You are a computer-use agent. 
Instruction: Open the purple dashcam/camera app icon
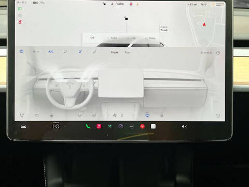pyautogui.click(x=121, y=126)
